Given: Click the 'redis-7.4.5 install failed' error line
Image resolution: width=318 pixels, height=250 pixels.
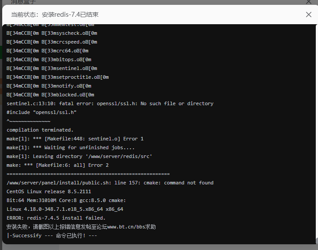Looking at the screenshot, I should (x=56, y=218).
